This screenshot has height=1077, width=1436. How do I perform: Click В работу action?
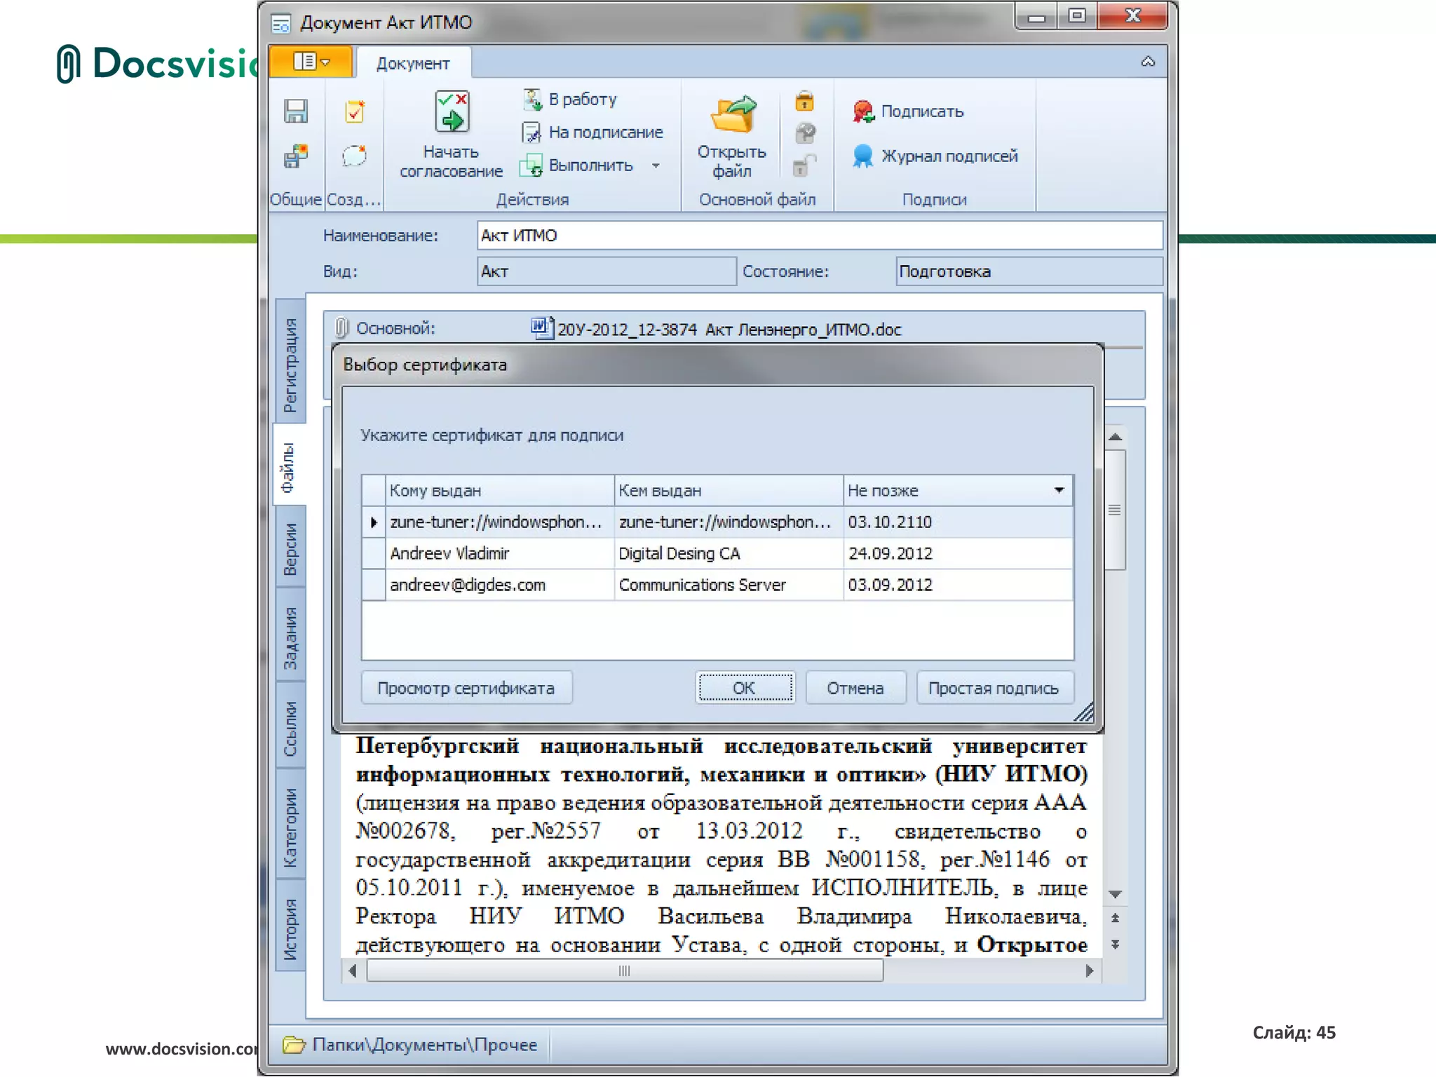[570, 99]
